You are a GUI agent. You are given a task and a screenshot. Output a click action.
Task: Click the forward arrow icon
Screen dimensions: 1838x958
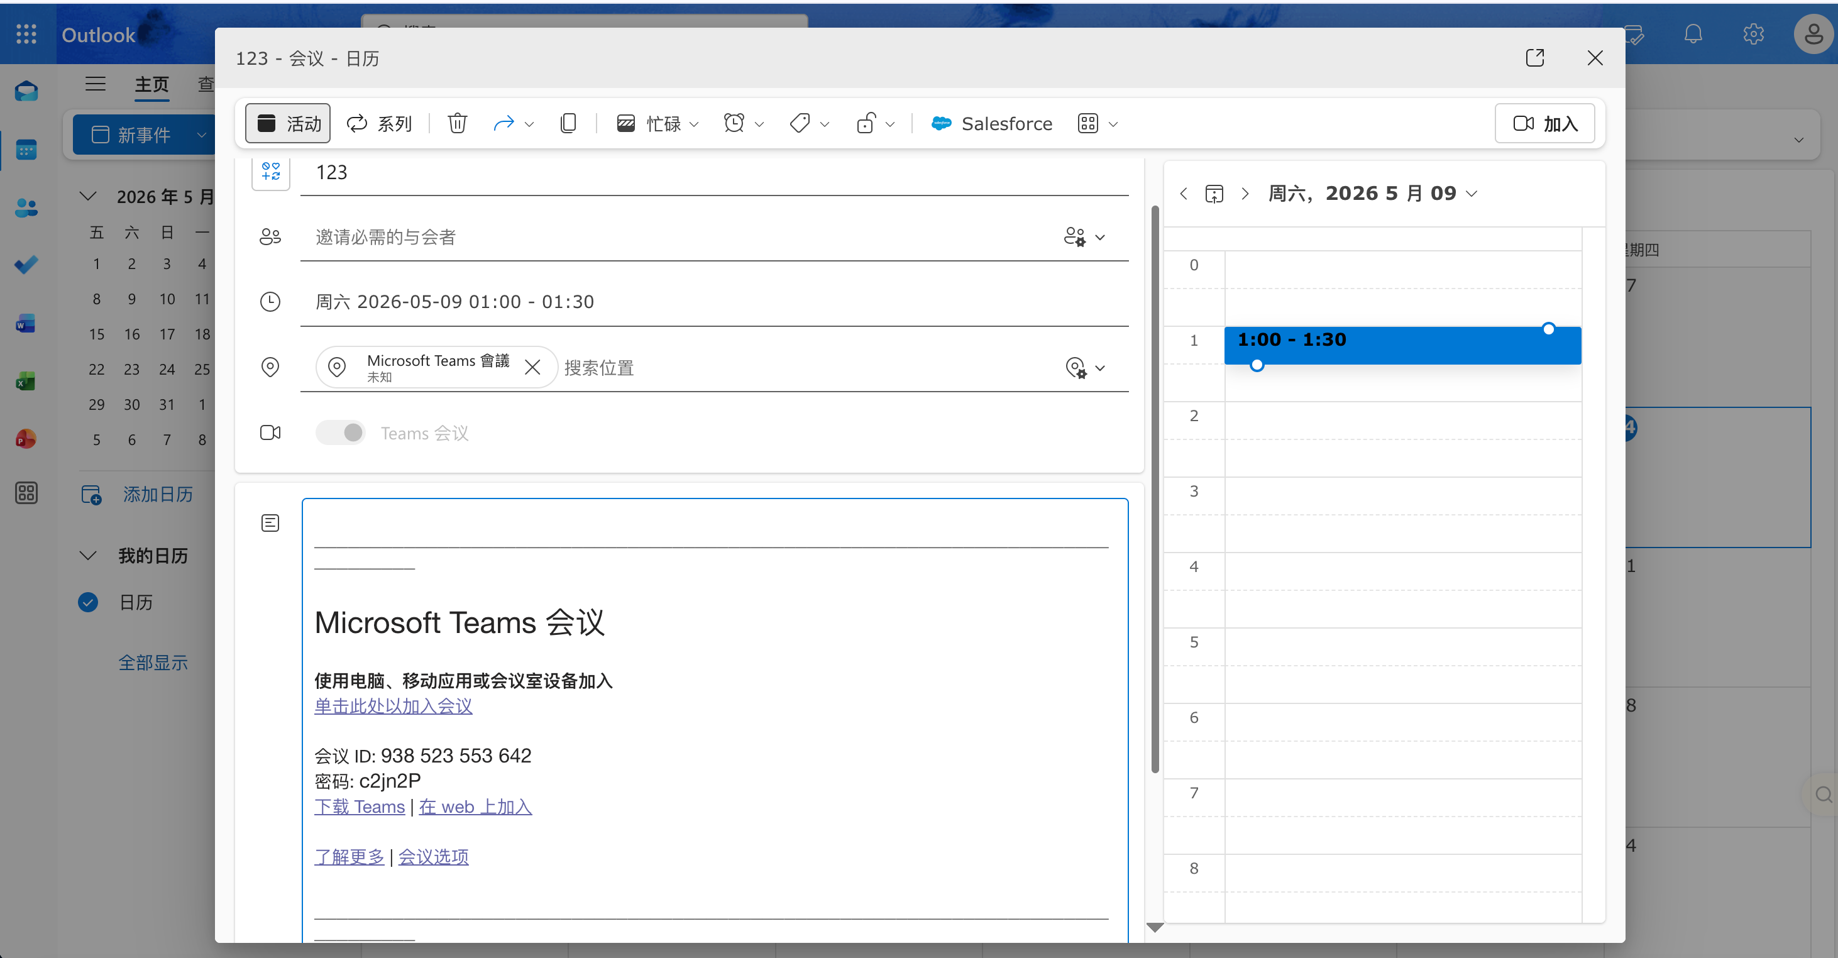(504, 123)
